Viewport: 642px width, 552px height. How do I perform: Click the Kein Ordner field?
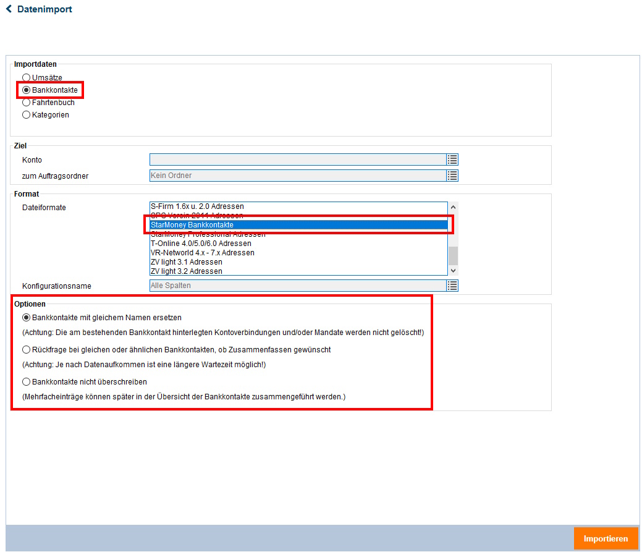click(297, 176)
